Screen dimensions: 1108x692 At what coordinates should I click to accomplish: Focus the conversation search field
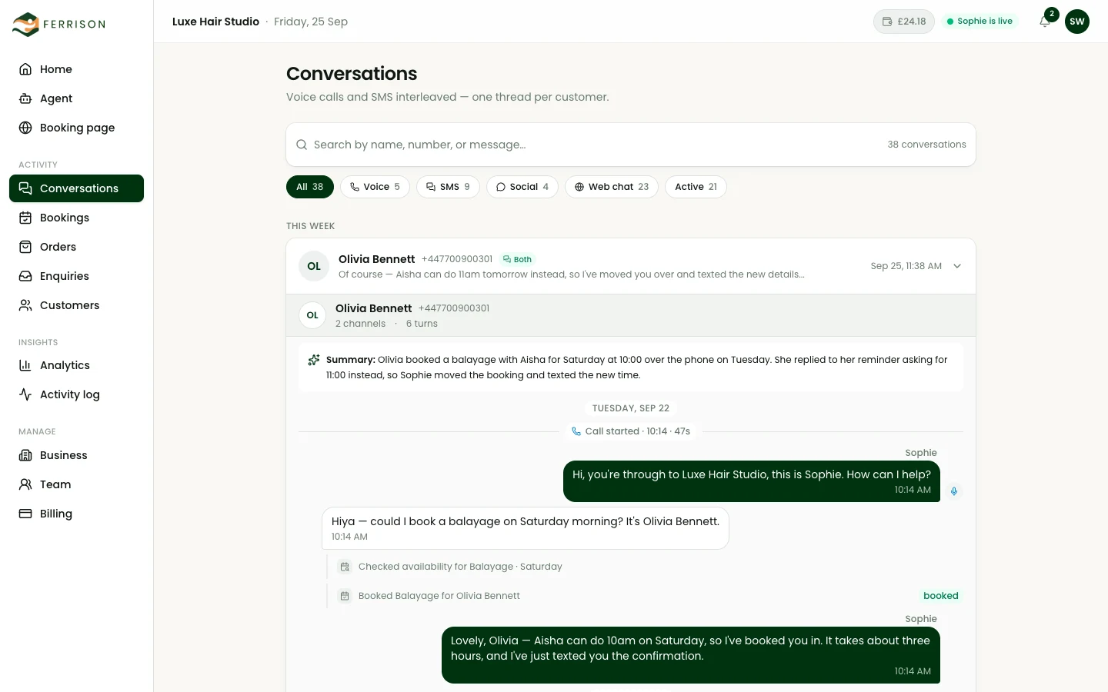click(631, 145)
